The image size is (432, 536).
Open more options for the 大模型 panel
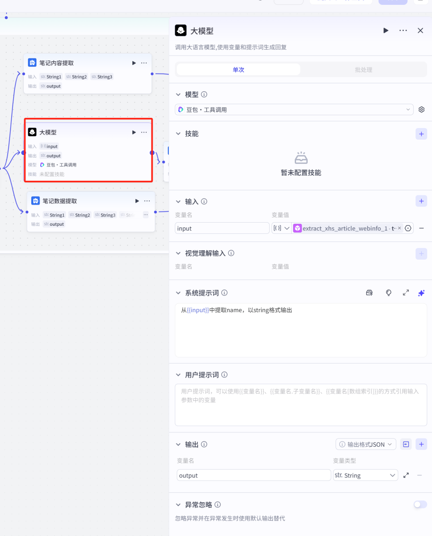click(403, 30)
